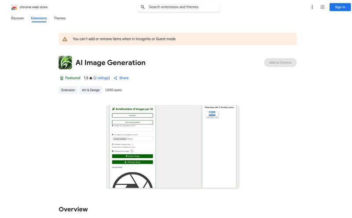Click the Share link
The image size is (352, 218).
pos(124,78)
